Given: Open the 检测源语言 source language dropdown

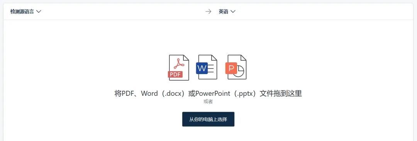Looking at the screenshot, I should (25, 12).
